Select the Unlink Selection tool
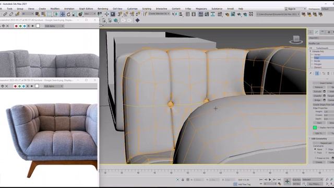The width and height of the screenshot is (334, 188). pyautogui.click(x=11, y=14)
